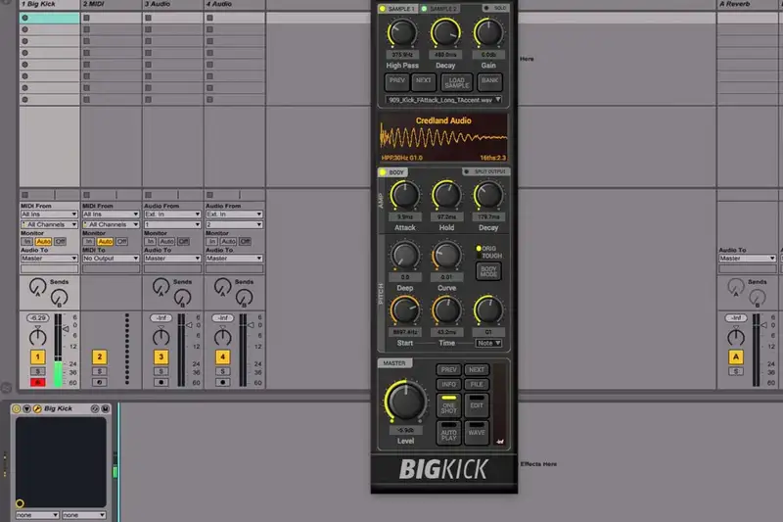Click the AMP section Decay knob
The width and height of the screenshot is (783, 522).
click(x=488, y=195)
